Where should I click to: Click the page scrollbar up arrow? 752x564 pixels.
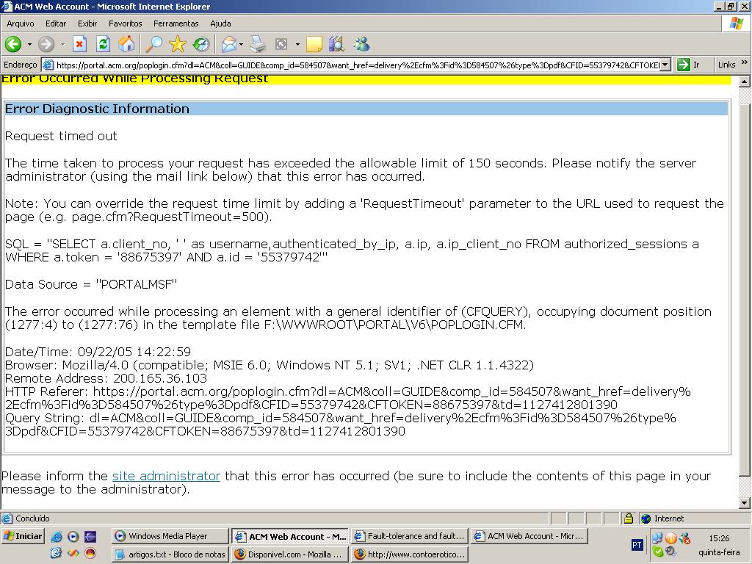tap(745, 82)
